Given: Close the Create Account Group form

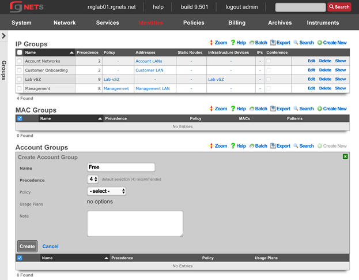Looking at the screenshot, I should (x=345, y=156).
